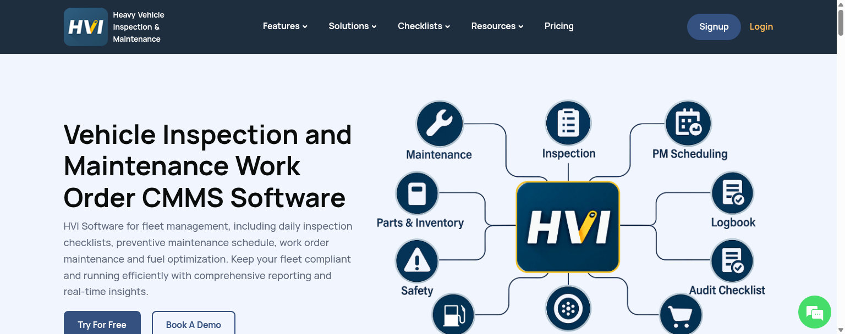
Task: Expand the Checklists dropdown menu
Action: [424, 26]
